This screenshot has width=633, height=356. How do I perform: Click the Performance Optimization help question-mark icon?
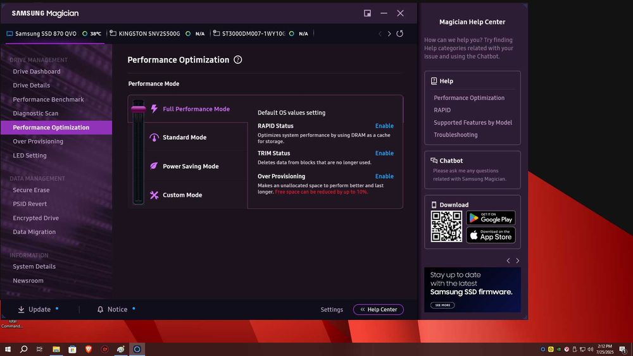coord(238,60)
